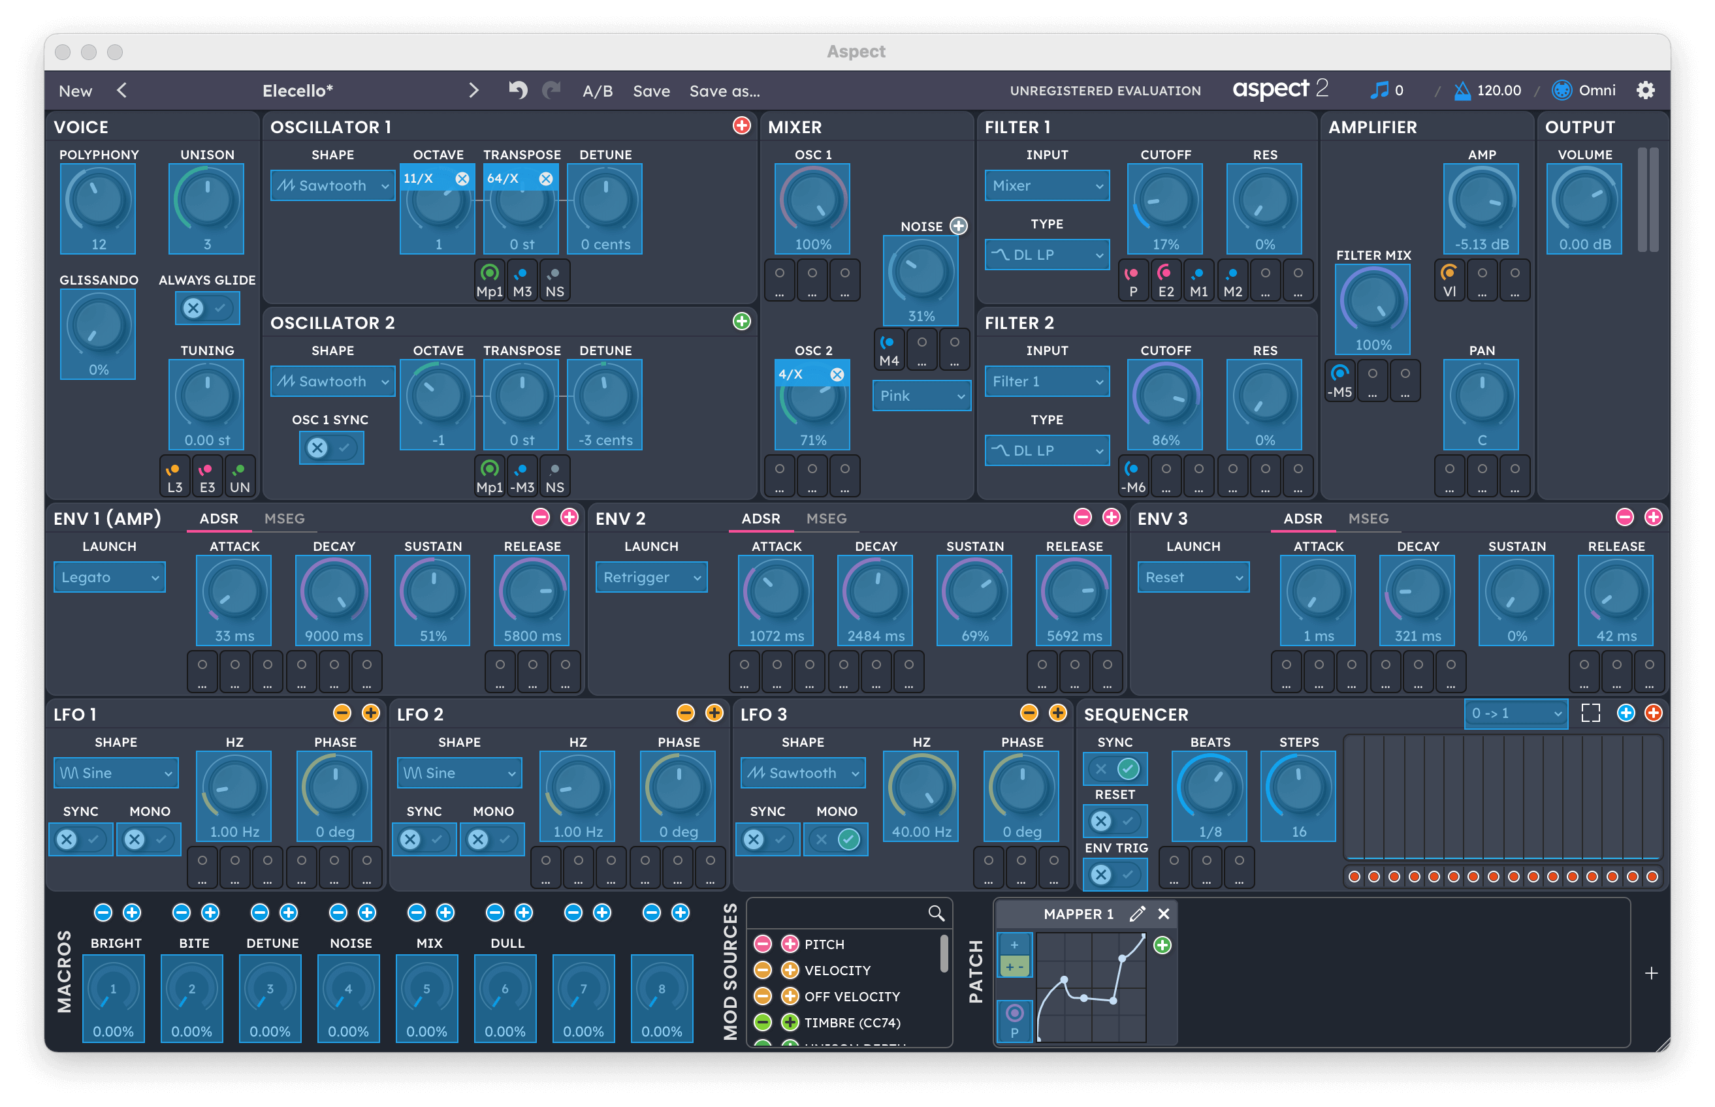The image size is (1715, 1107).
Task: Toggle LFO 2 SYNC switch
Action: click(x=425, y=839)
